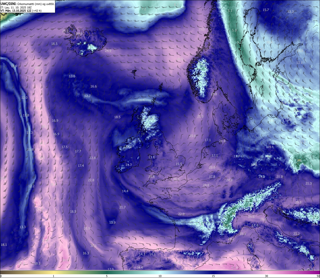Click the map value 22.9 over France

pos(181,214)
